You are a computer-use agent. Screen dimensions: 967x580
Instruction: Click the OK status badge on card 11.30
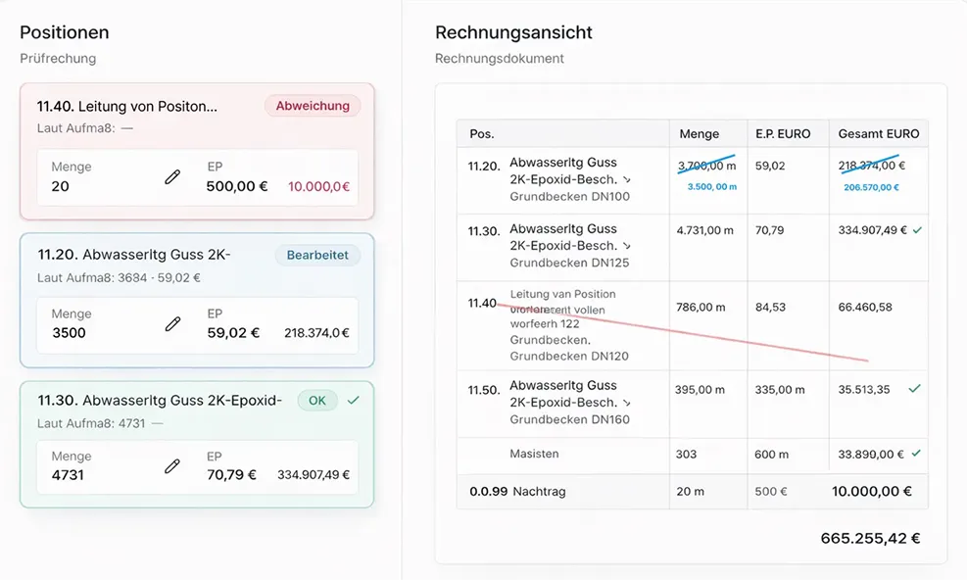pos(317,401)
